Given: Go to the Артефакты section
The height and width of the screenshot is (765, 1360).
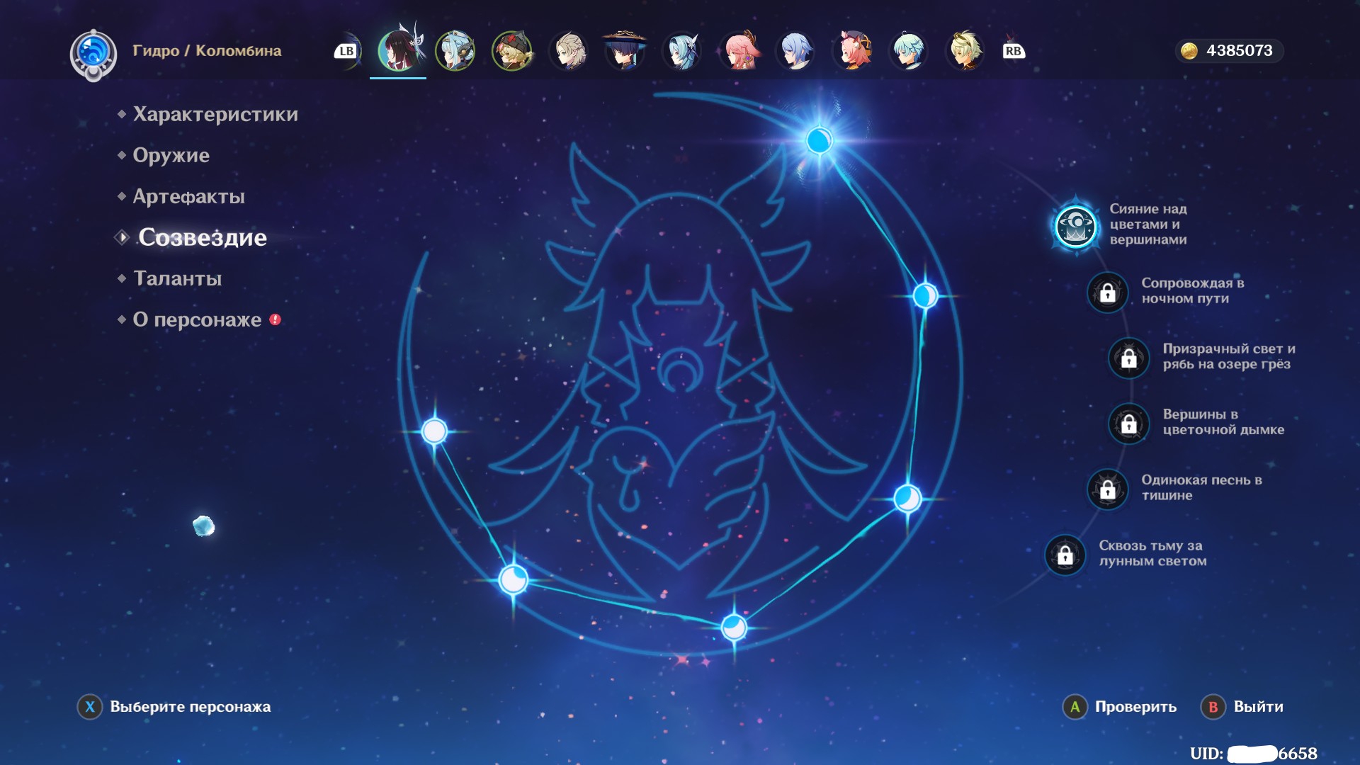Looking at the screenshot, I should (188, 196).
